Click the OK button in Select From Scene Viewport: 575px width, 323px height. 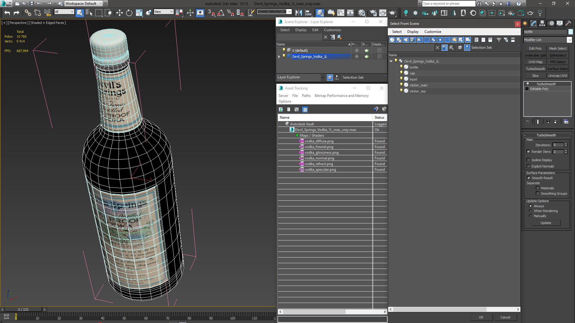[x=481, y=317]
